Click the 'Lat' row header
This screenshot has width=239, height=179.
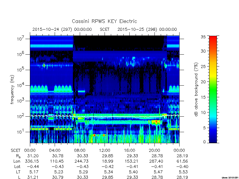pyautogui.click(x=17, y=167)
